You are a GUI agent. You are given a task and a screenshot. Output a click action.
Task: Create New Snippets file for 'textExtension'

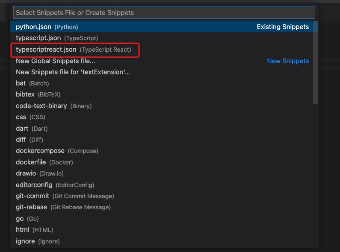point(73,72)
